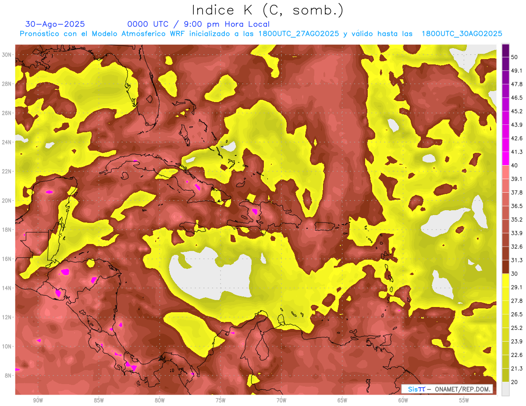This screenshot has width=526, height=406.
Task: Click the 90W longitude axis label
Action: pyautogui.click(x=38, y=400)
